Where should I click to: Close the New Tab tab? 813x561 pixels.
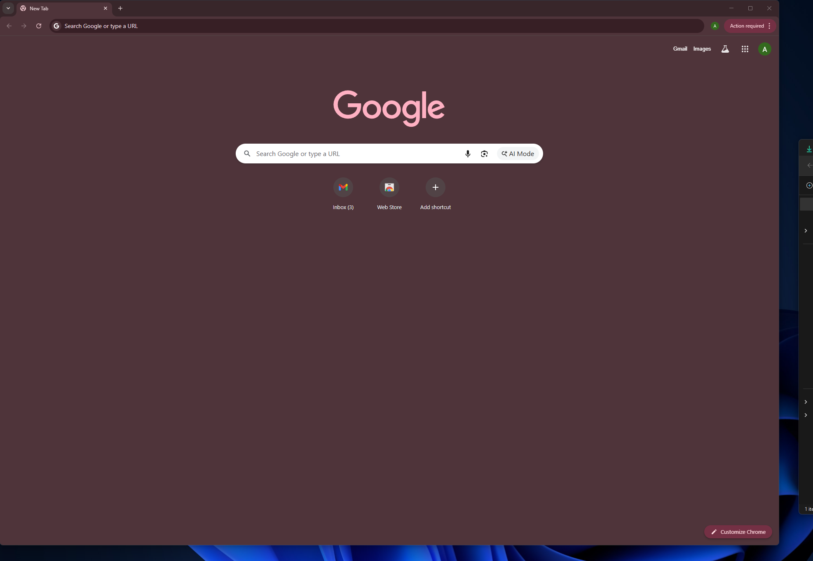(105, 8)
